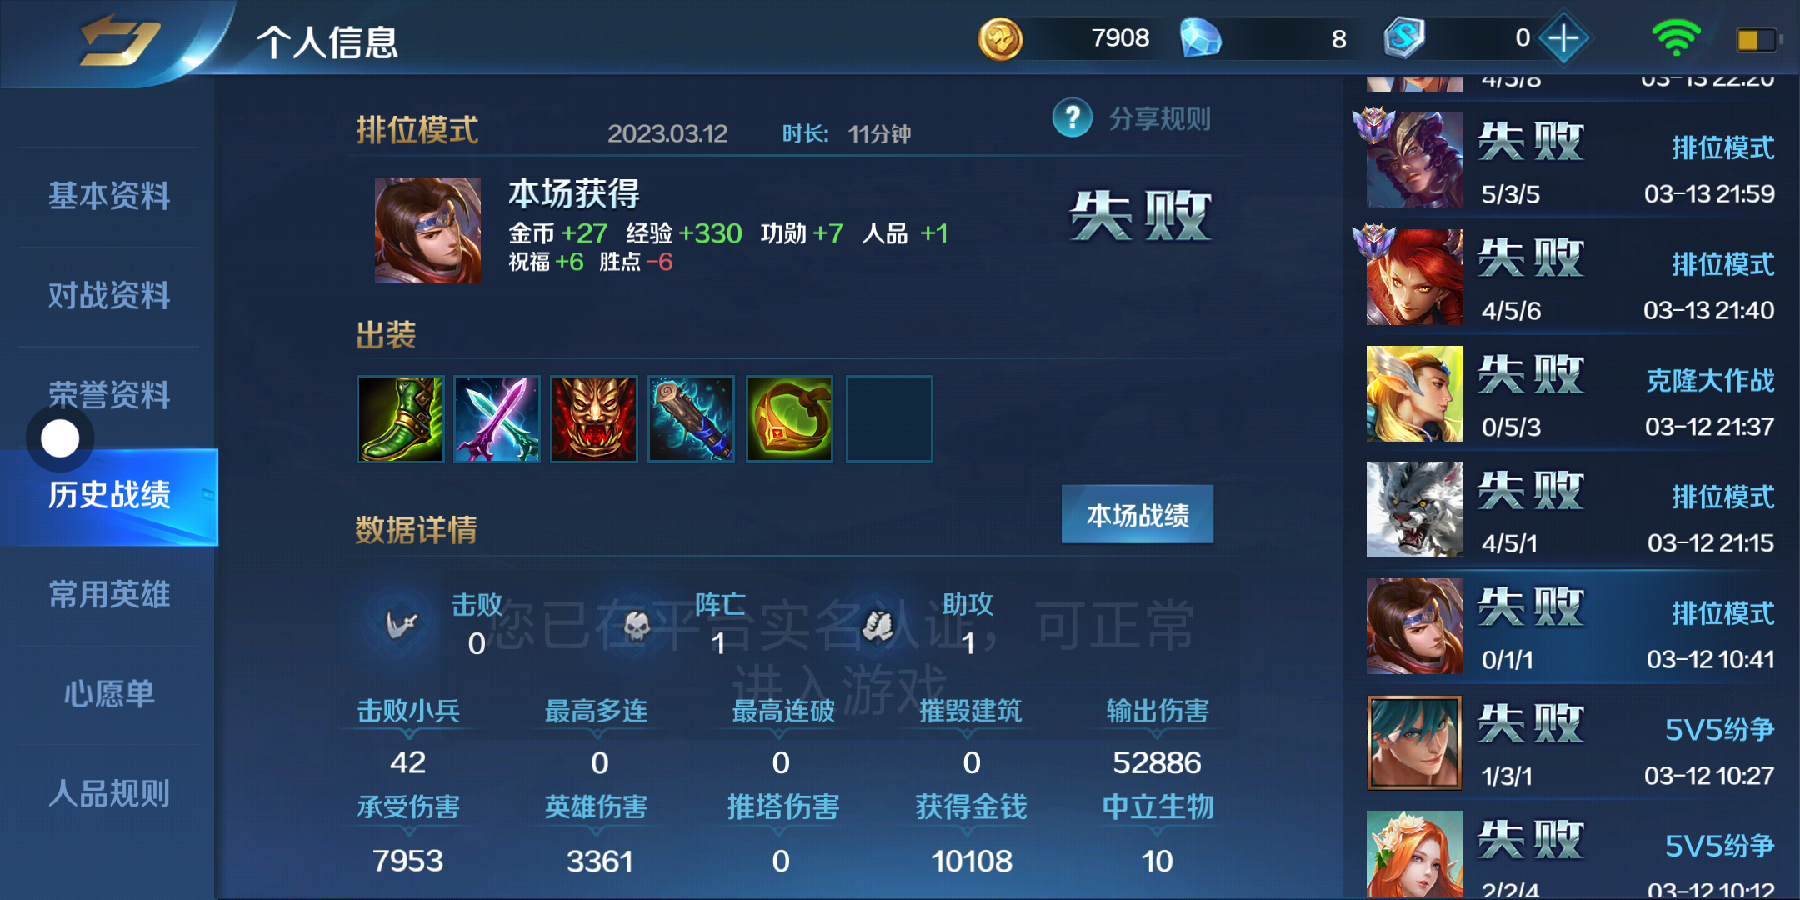This screenshot has height=900, width=1800.
Task: Tap the floating white assistive circle
Action: pos(60,438)
